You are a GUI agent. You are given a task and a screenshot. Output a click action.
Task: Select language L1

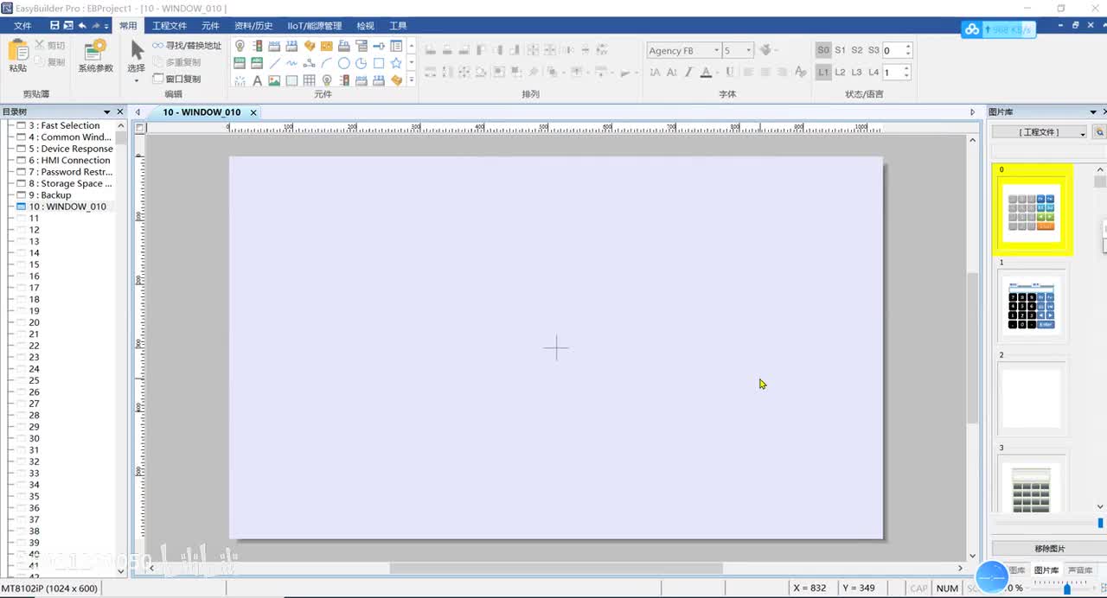823,73
